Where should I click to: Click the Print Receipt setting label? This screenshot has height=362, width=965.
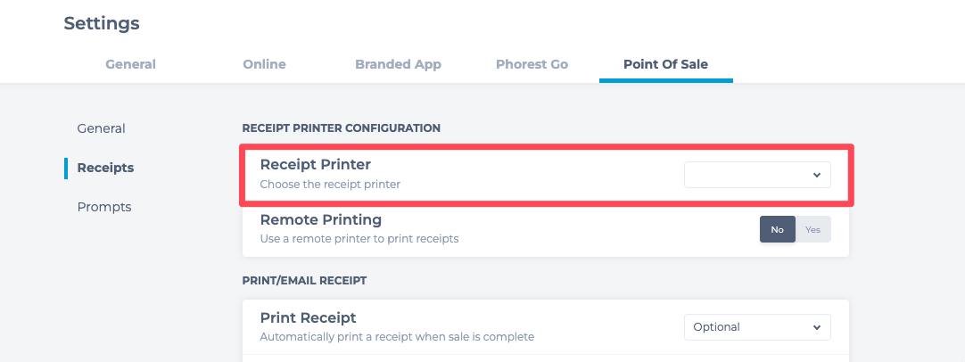pyautogui.click(x=308, y=318)
